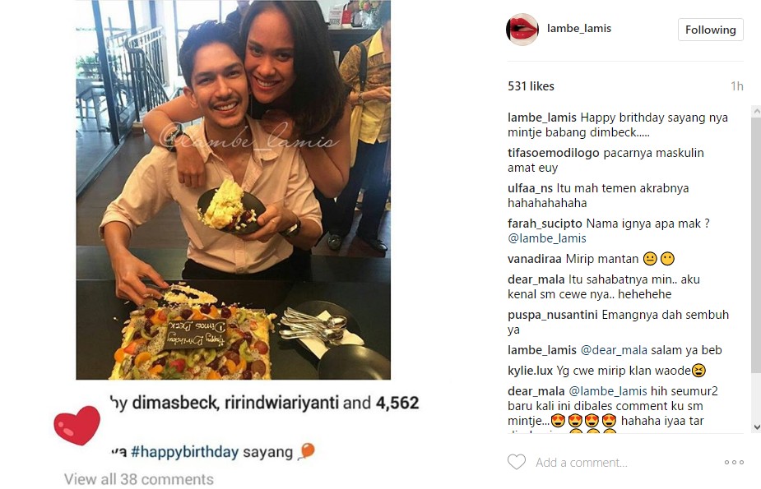Viewport: 761px width, 489px height.
Task: Open lambe_lamis red lips profile picture
Action: (x=522, y=29)
